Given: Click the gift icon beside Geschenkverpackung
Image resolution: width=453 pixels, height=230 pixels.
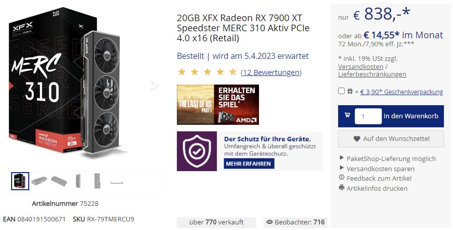Looking at the screenshot, I should pyautogui.click(x=350, y=91).
